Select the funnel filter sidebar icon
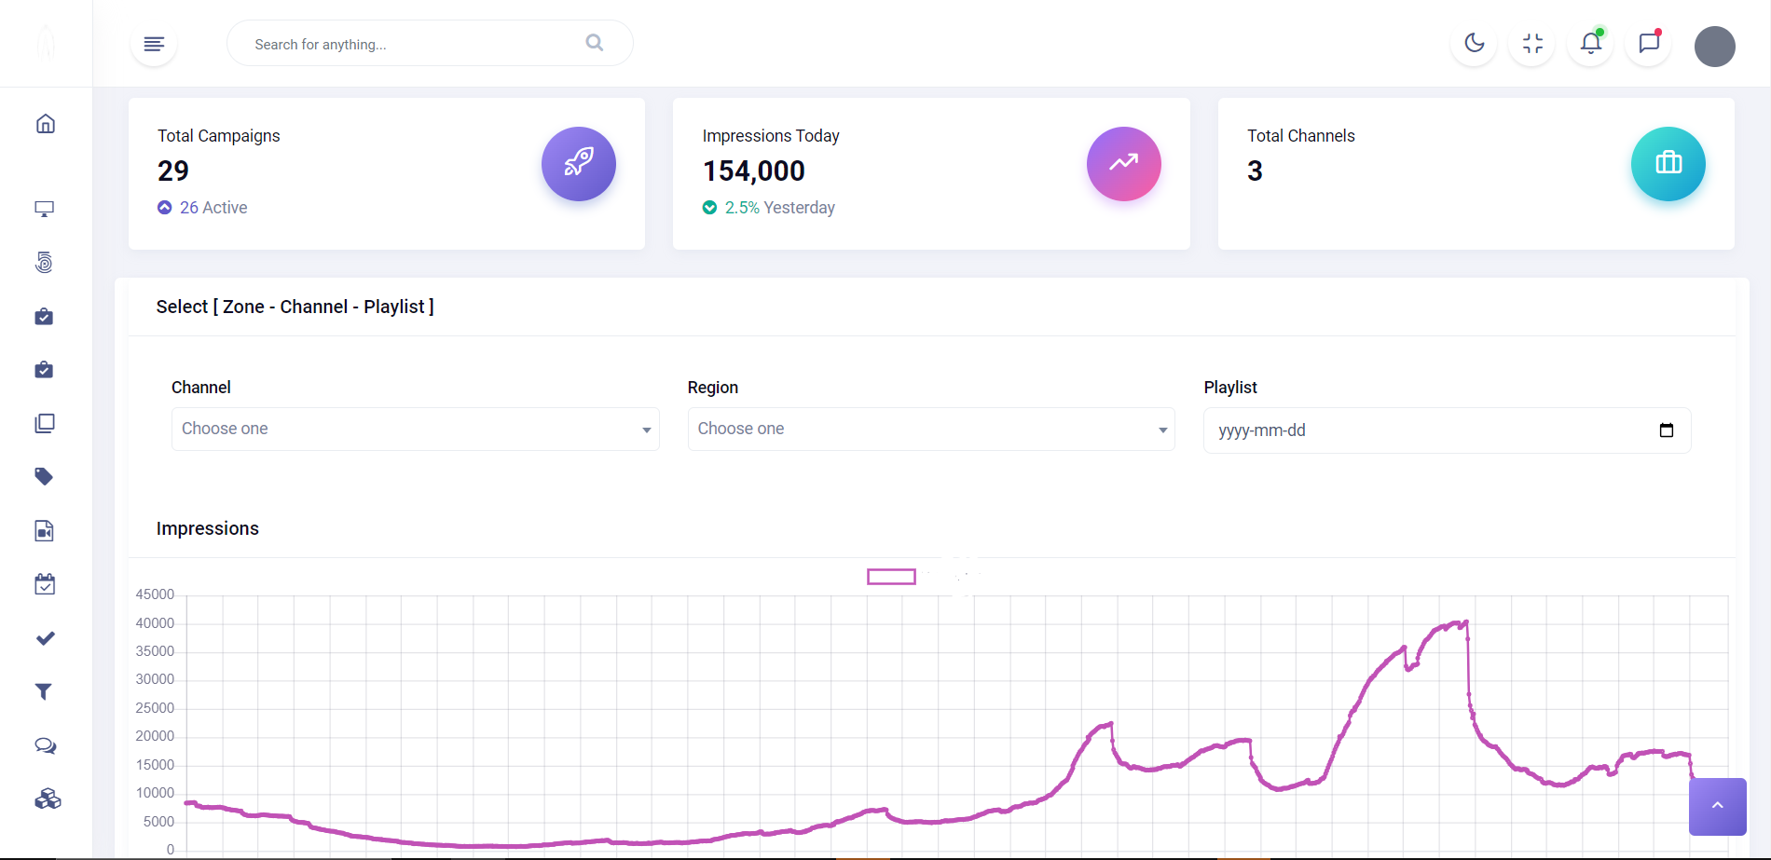Viewport: 1771px width, 860px height. coord(44,691)
